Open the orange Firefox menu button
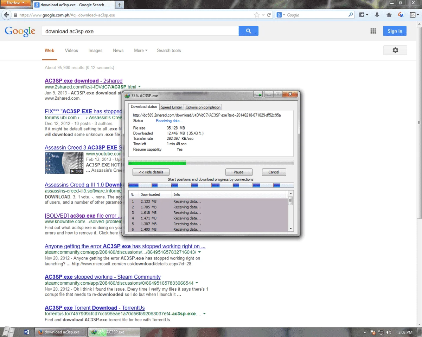Screen dimensions: 422x337 [x=15, y=3]
